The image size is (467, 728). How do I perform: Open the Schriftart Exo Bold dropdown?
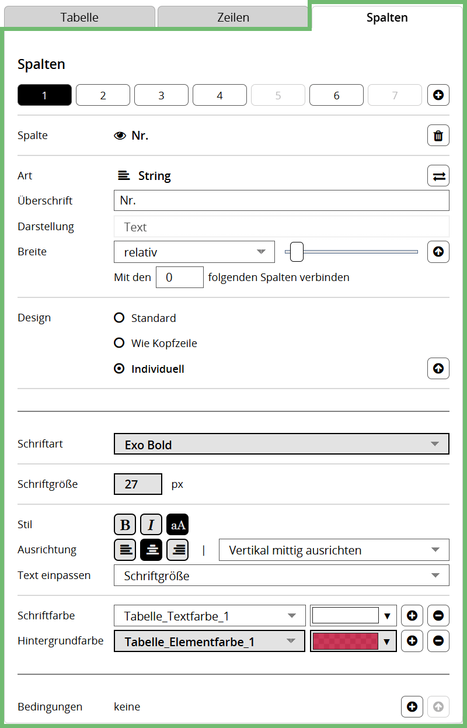281,444
